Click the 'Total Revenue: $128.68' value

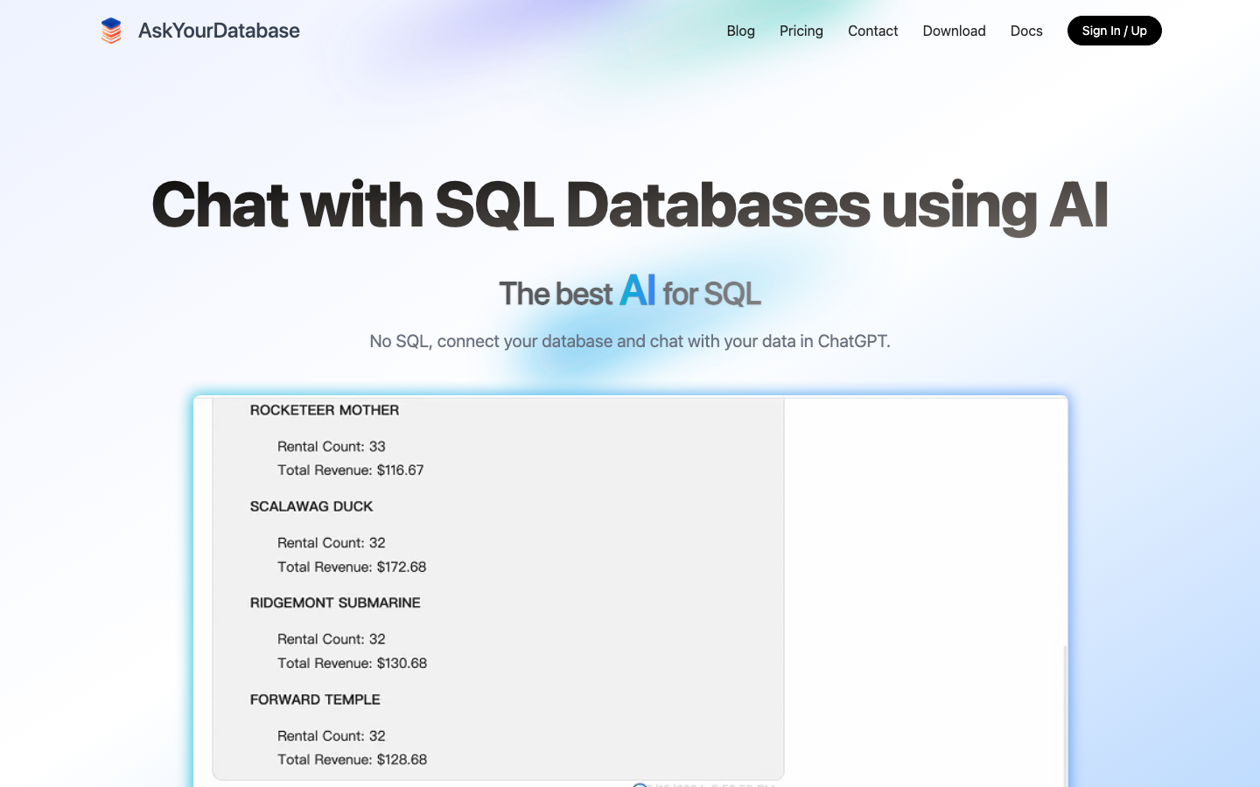(x=353, y=759)
